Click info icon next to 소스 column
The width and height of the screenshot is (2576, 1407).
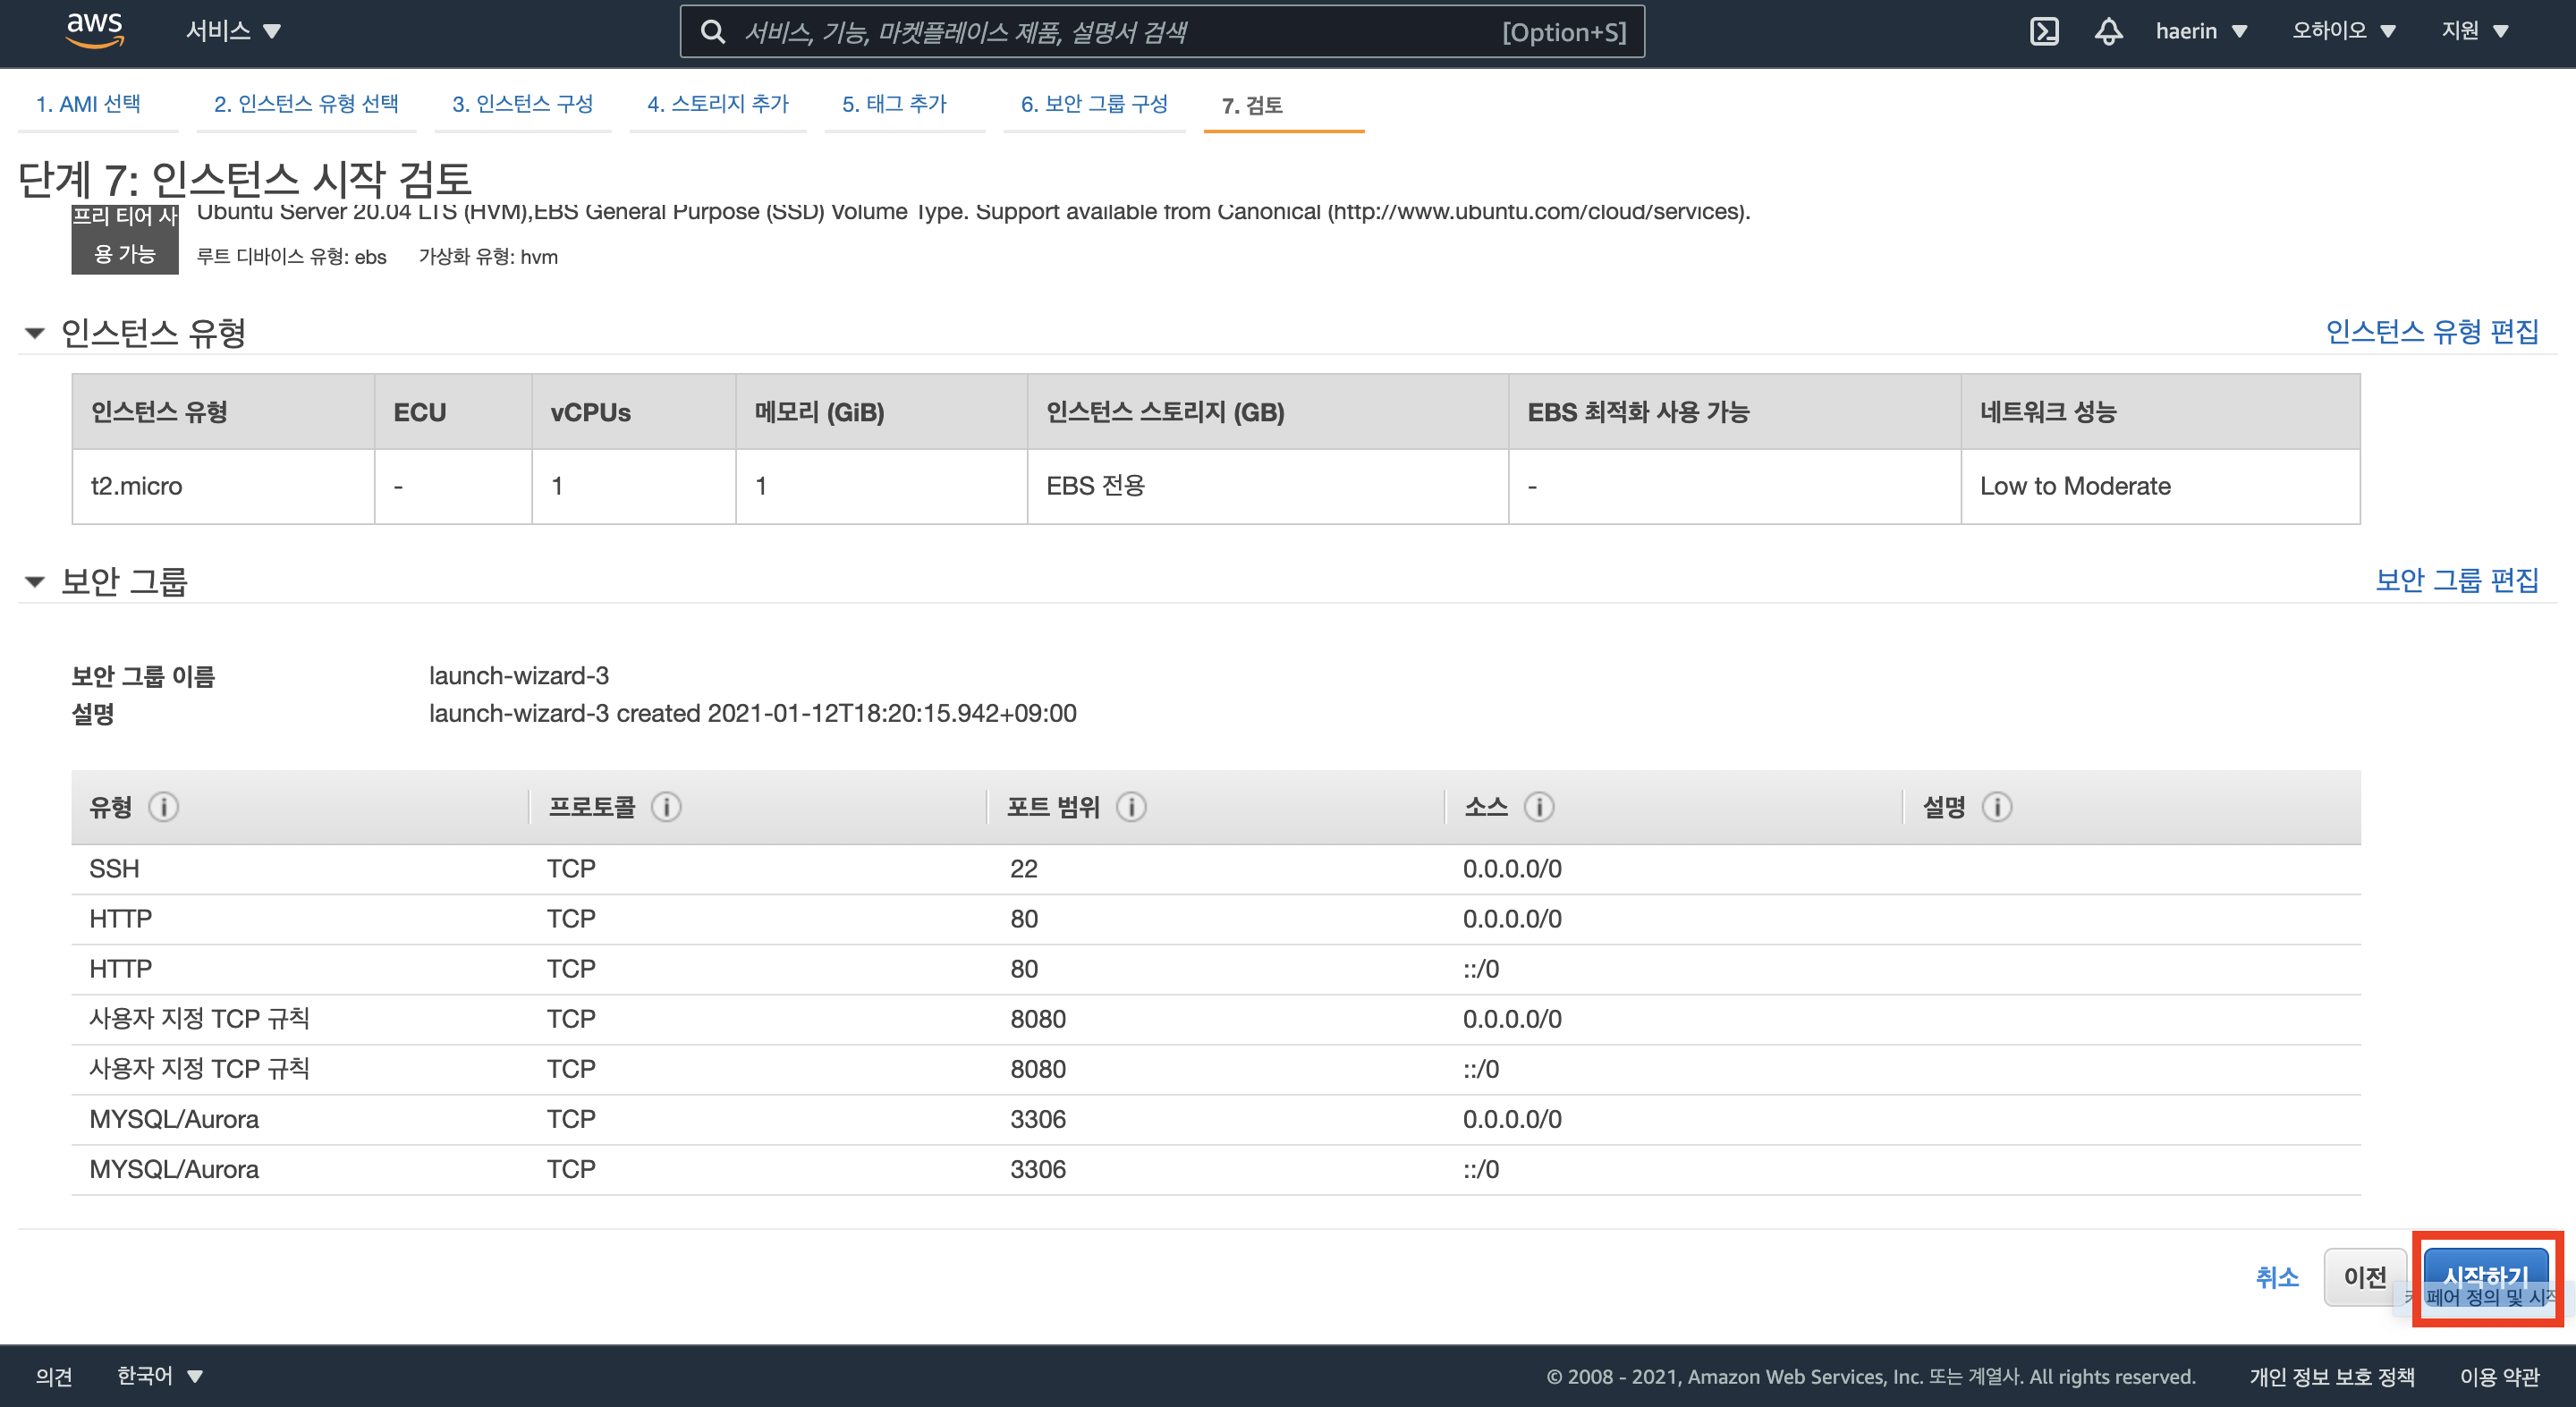(1539, 806)
